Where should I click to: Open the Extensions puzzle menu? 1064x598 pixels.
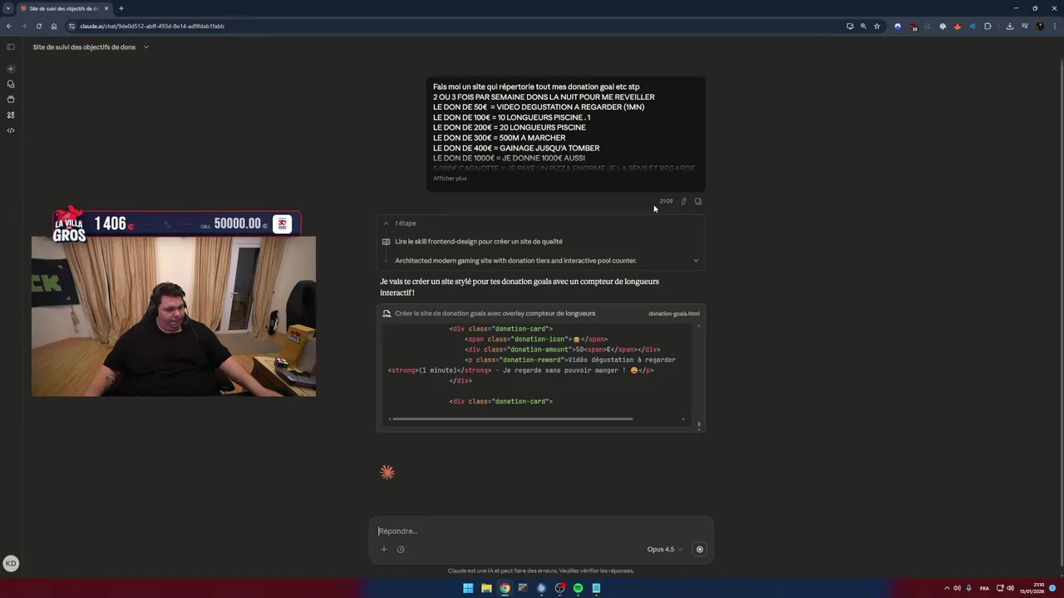(x=988, y=26)
